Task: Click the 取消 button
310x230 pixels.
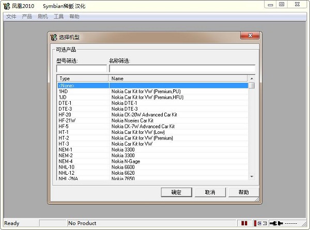Action: pos(210,192)
